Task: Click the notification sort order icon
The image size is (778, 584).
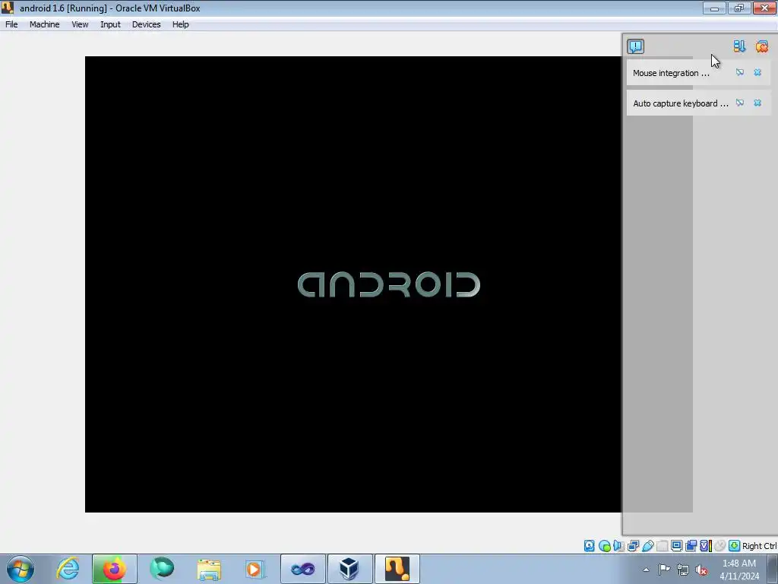Action: [739, 46]
